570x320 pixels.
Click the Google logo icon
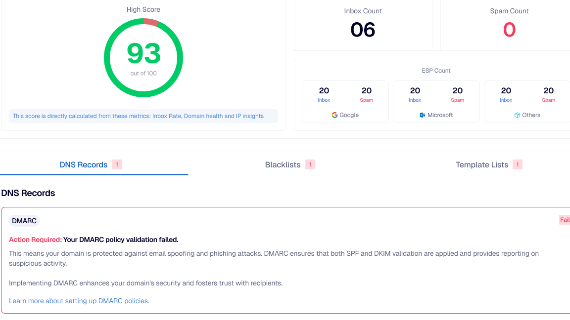pyautogui.click(x=335, y=115)
